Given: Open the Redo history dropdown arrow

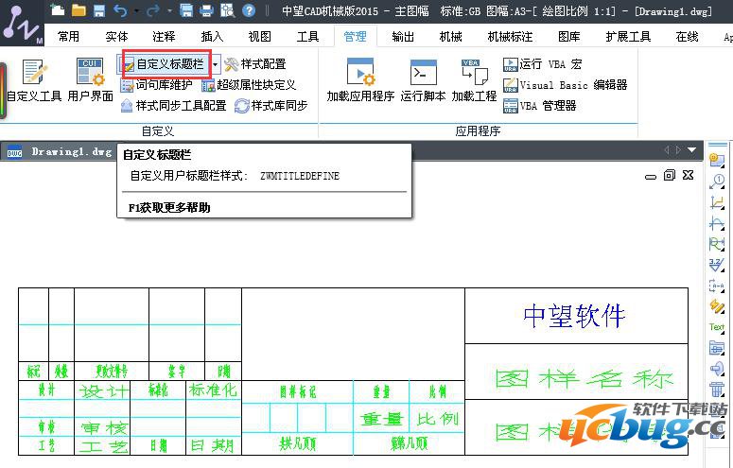Looking at the screenshot, I should (169, 10).
